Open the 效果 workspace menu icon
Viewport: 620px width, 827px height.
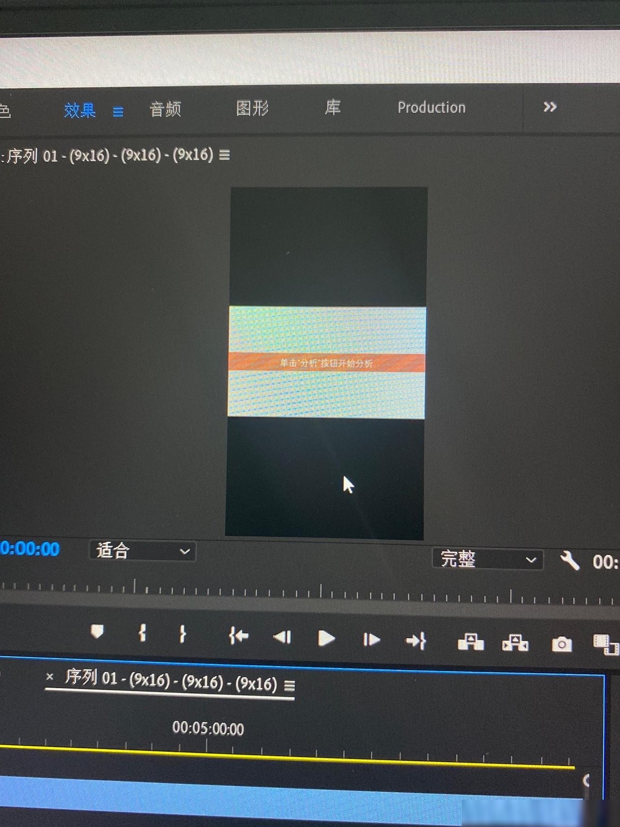click(x=118, y=112)
